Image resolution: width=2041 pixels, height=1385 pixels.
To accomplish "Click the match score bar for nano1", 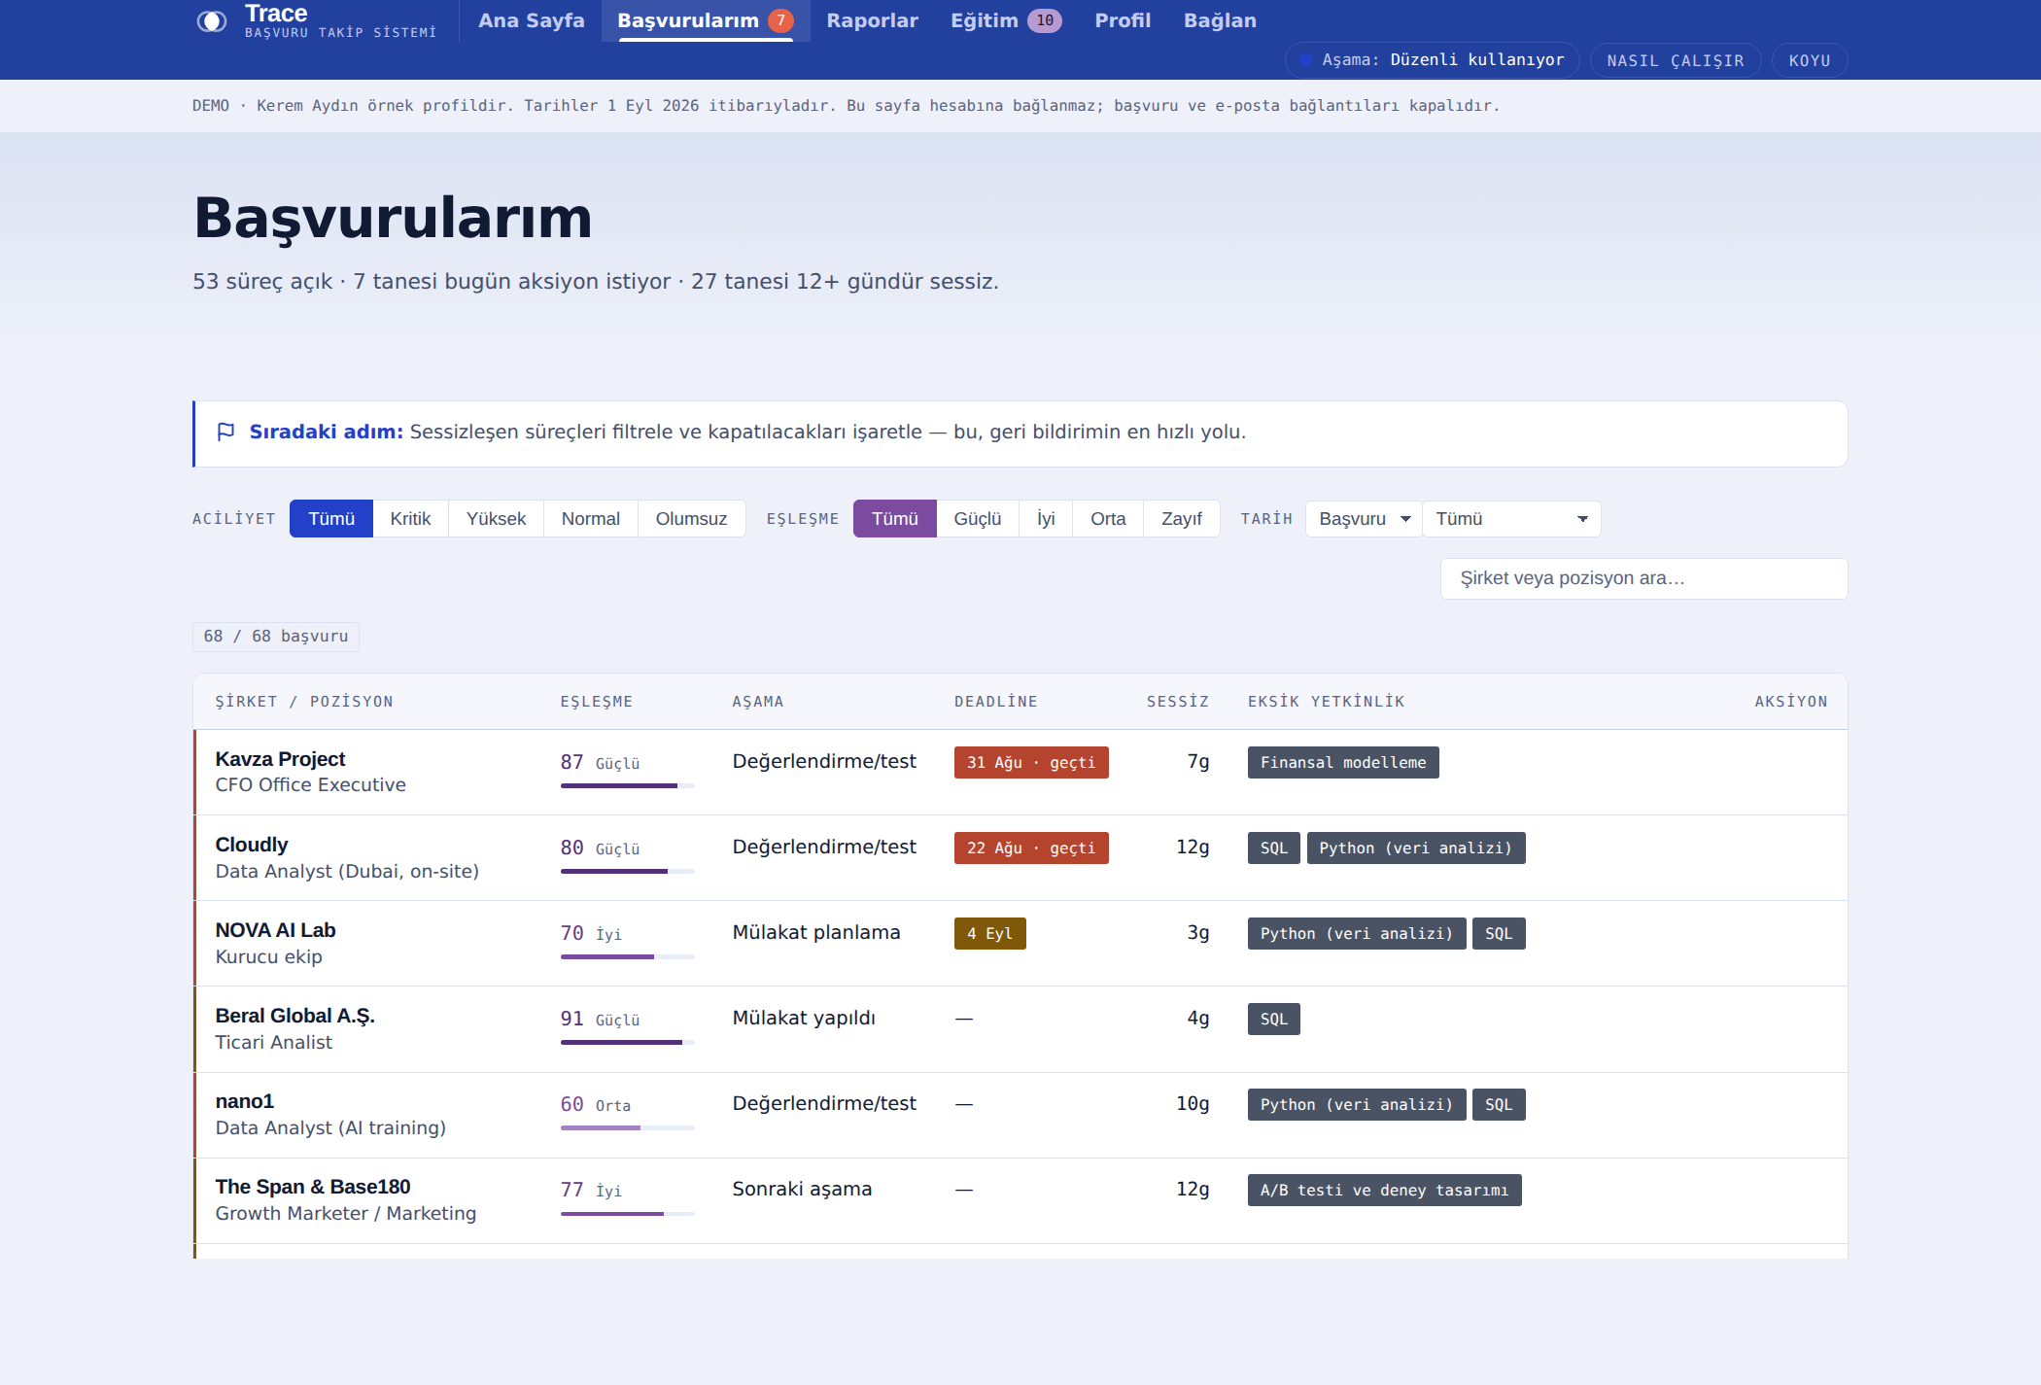I will [x=627, y=1127].
